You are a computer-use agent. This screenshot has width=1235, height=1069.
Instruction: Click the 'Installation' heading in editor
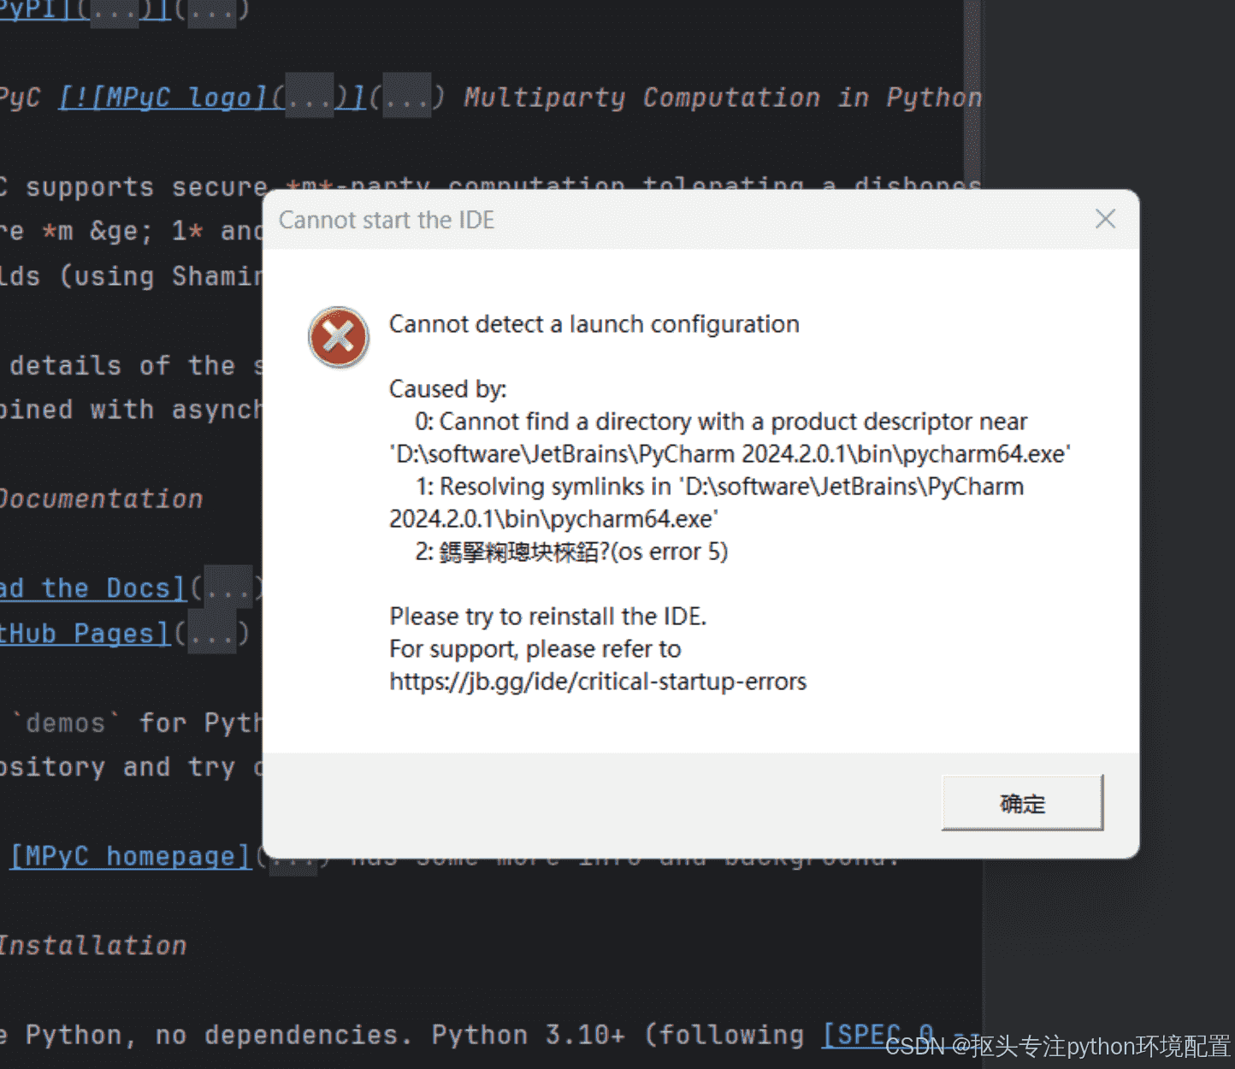pos(93,945)
